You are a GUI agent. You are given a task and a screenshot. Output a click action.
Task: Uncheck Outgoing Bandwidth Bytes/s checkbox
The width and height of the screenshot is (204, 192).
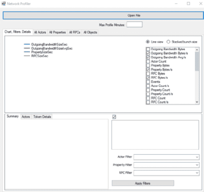pos(148,53)
